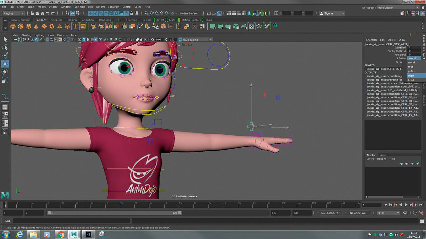Select the Scale tool in the toolbox

click(x=5, y=80)
